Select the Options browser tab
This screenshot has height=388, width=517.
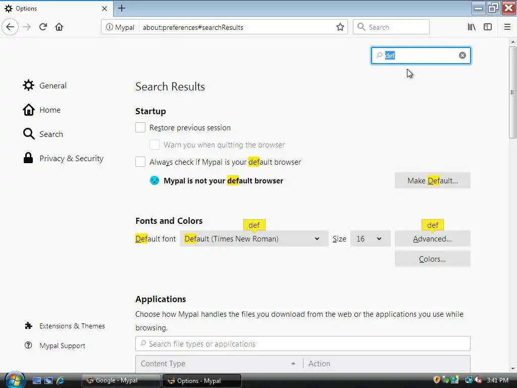coord(56,9)
